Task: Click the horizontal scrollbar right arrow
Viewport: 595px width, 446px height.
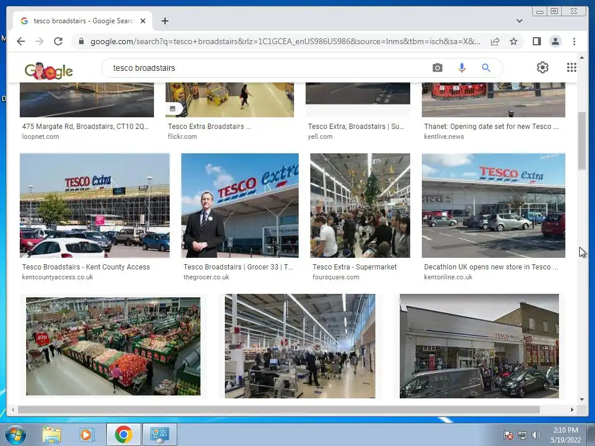Action: click(x=572, y=409)
